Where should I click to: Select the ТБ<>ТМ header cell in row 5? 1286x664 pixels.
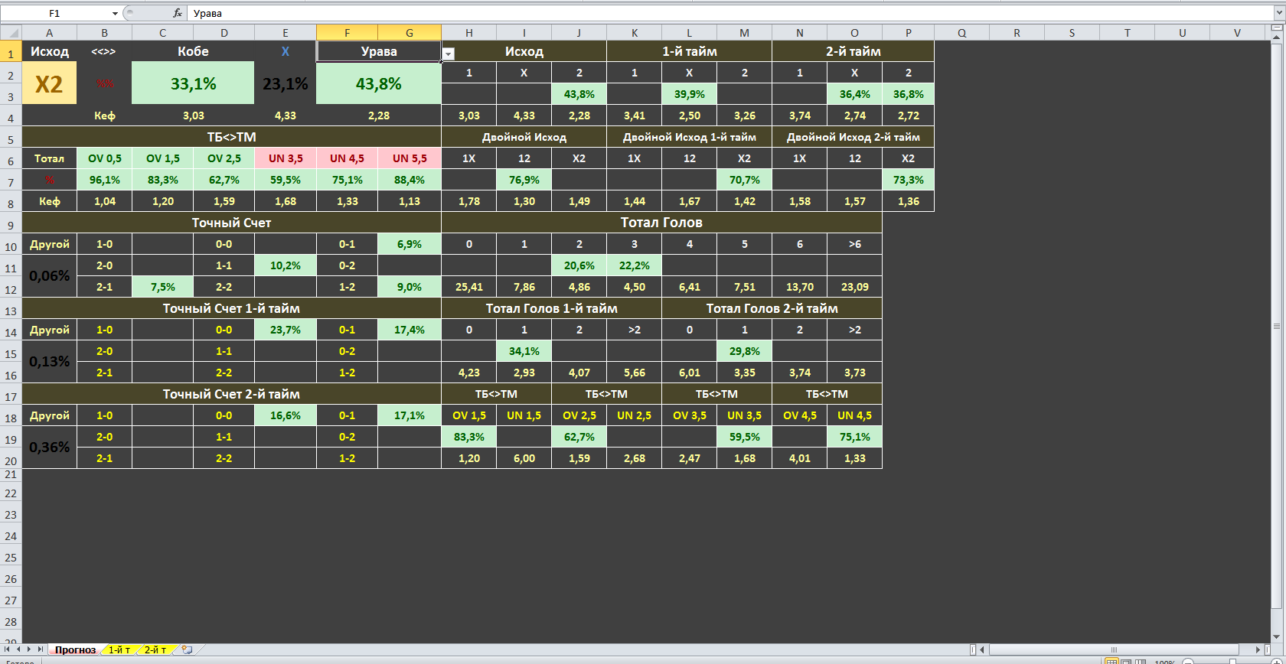coord(231,137)
